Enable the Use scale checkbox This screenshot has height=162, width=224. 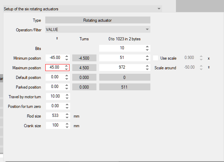point(156,58)
